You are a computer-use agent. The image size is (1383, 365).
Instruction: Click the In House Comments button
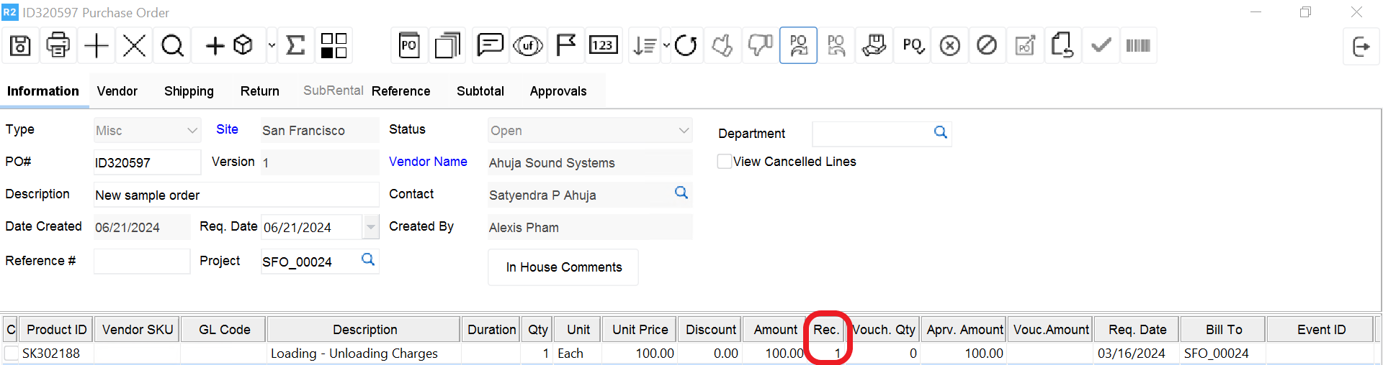[563, 267]
